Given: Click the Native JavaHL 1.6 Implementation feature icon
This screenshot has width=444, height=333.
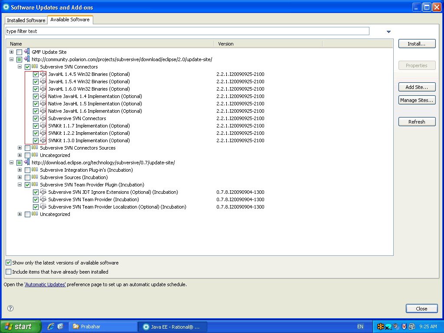Looking at the screenshot, I should 43,111.
